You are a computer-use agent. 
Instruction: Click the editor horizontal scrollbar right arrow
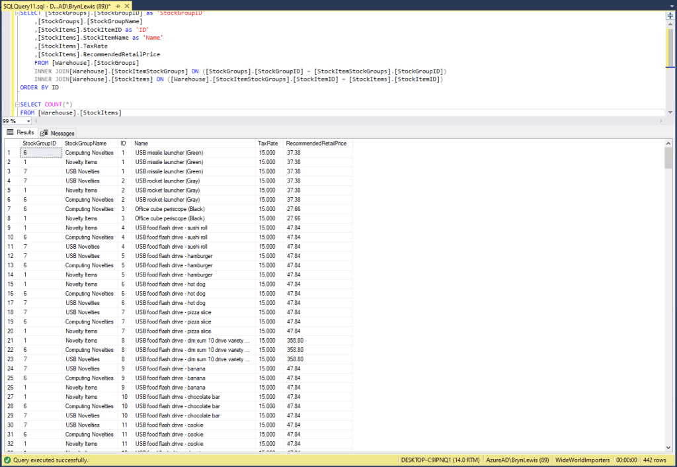pyautogui.click(x=660, y=122)
